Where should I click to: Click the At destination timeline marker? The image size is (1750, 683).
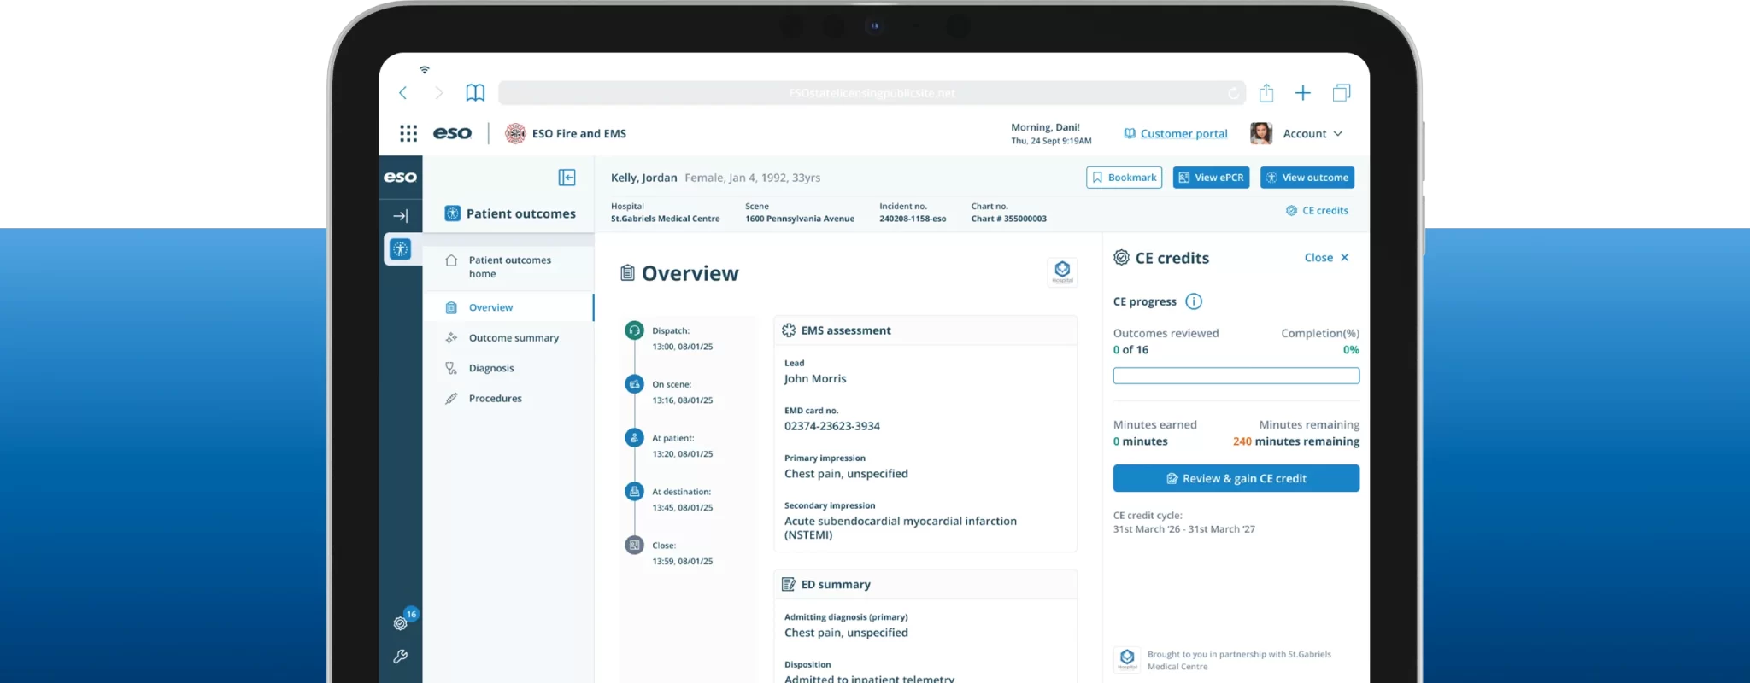[634, 492]
